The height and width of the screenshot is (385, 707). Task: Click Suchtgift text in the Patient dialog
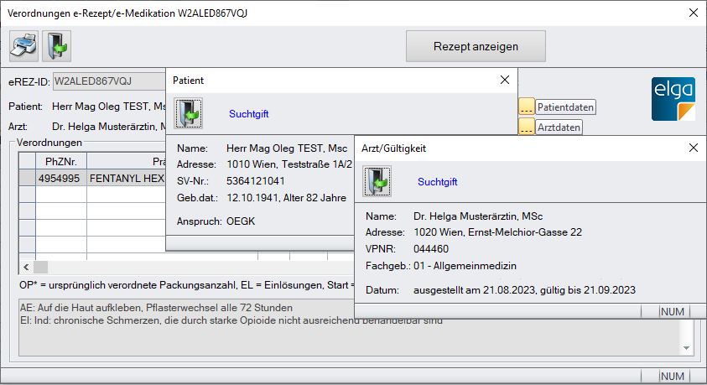tap(249, 114)
